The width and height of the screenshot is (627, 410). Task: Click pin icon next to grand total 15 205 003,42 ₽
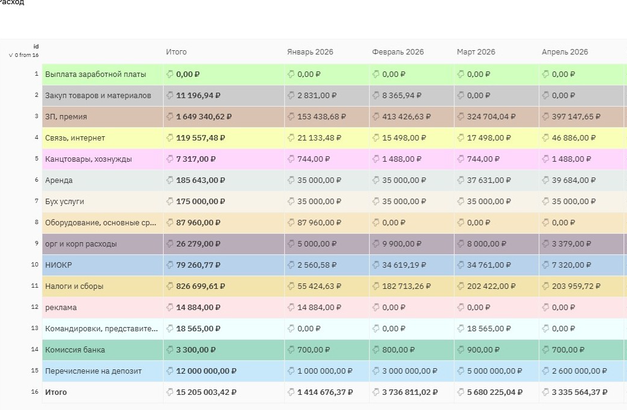170,392
